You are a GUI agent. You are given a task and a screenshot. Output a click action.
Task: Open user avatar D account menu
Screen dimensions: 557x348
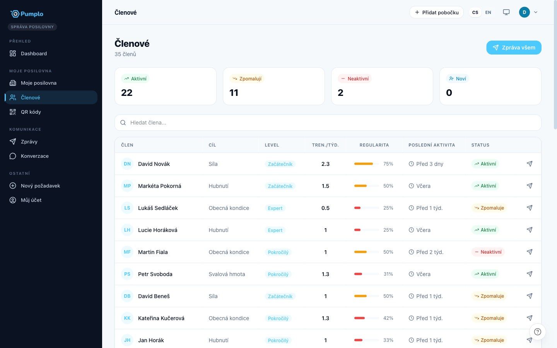tap(528, 12)
